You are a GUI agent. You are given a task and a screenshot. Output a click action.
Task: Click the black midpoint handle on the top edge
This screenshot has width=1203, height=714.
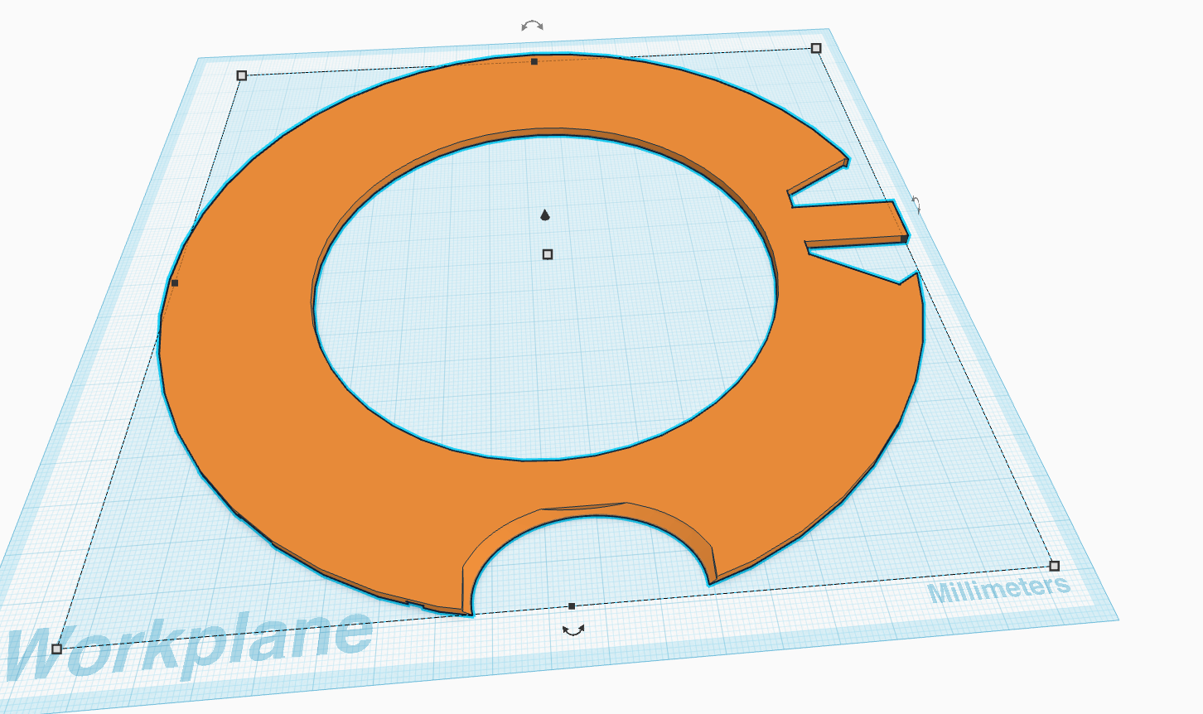(534, 61)
